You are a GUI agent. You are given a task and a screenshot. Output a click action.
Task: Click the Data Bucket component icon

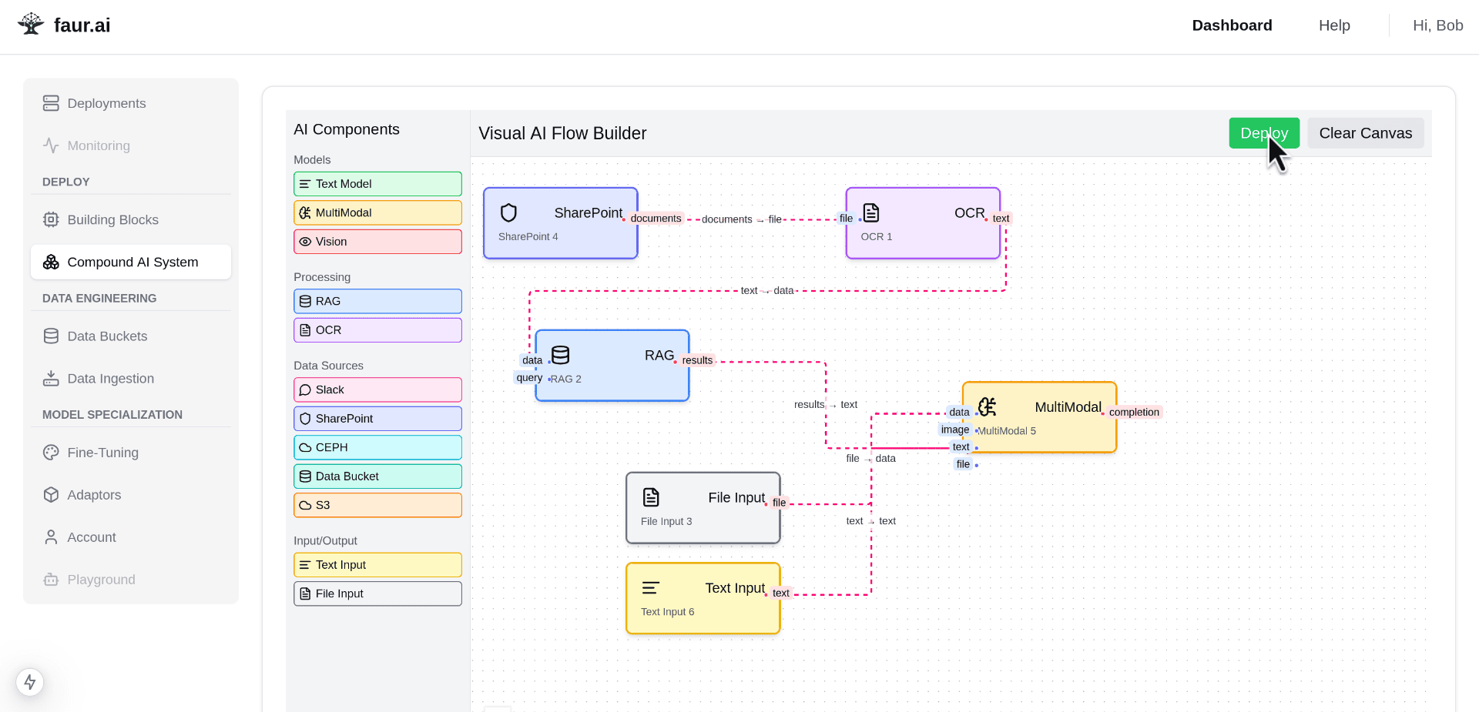click(x=305, y=476)
